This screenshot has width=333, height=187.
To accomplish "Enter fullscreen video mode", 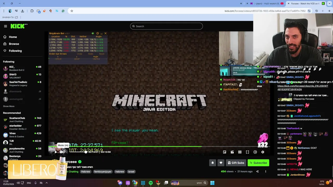I will click(247, 152).
